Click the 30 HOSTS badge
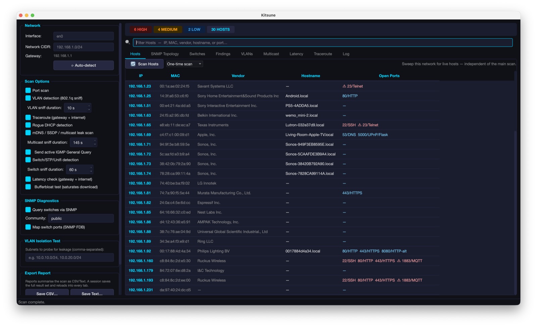The image size is (537, 327). pos(221,29)
